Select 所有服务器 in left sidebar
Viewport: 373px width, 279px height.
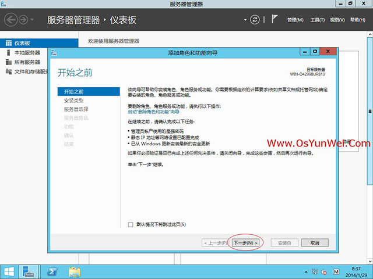(27, 62)
